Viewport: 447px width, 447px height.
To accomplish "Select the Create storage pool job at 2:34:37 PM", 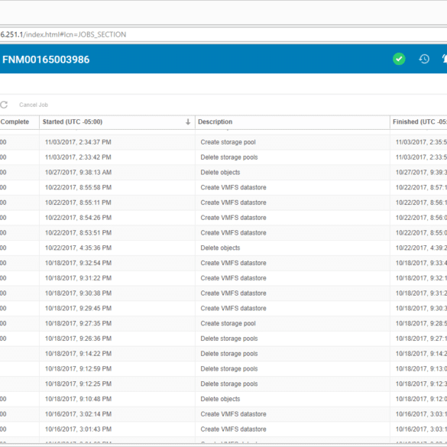I will (223, 142).
